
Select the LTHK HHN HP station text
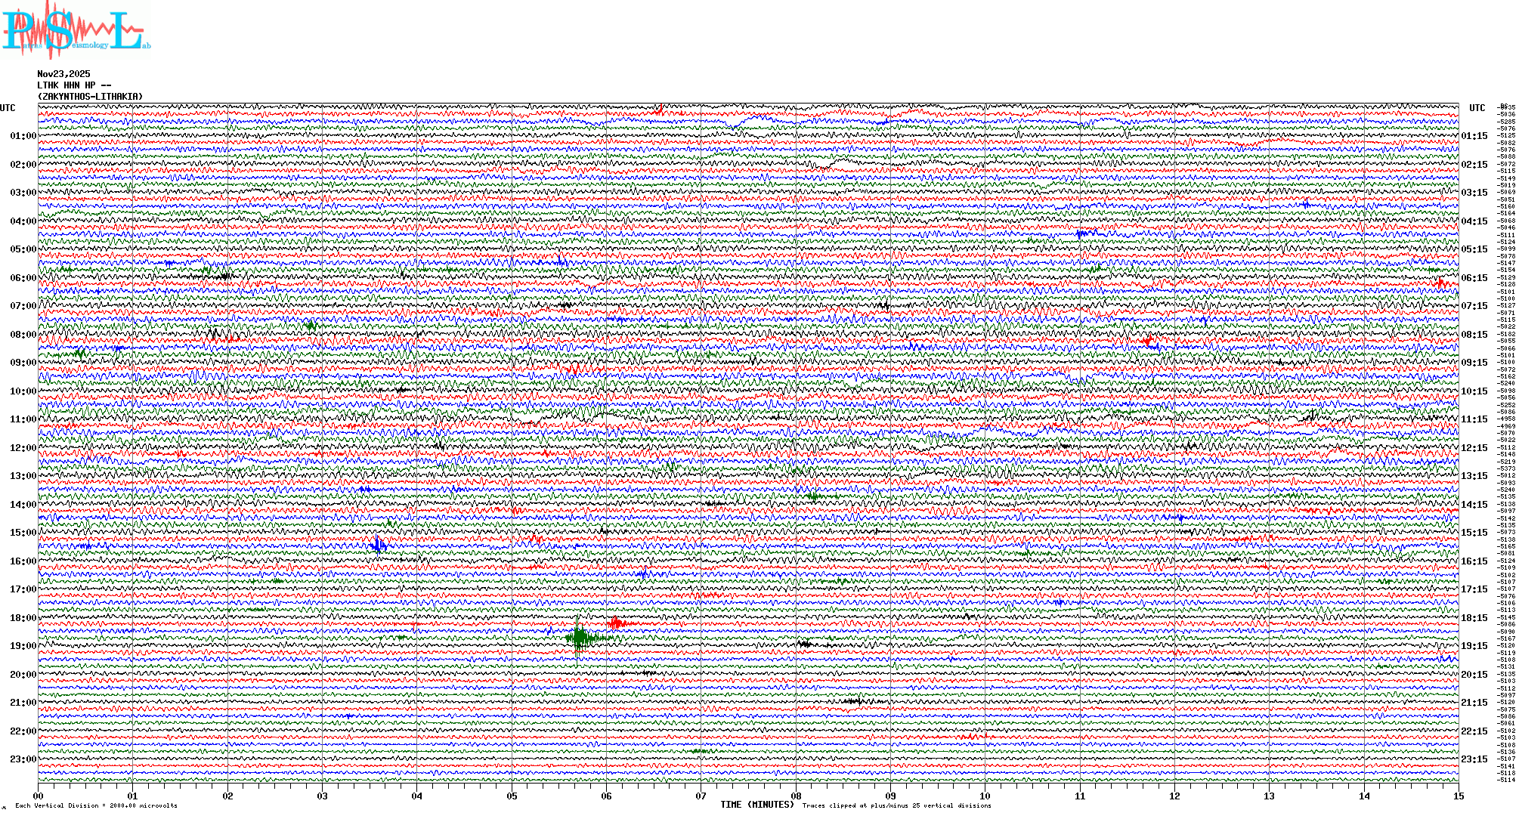pyautogui.click(x=73, y=85)
